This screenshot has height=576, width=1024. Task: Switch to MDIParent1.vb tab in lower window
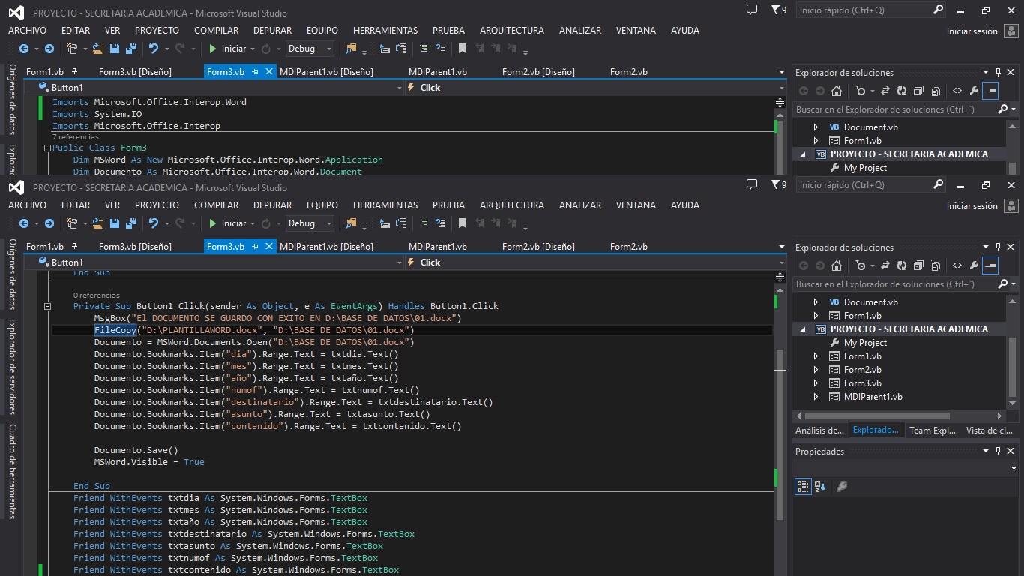coord(438,247)
